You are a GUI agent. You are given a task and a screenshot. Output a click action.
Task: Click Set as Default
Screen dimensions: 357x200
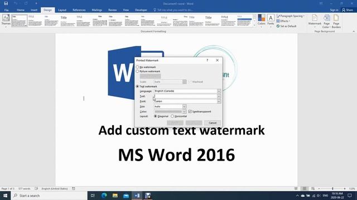click(286, 26)
